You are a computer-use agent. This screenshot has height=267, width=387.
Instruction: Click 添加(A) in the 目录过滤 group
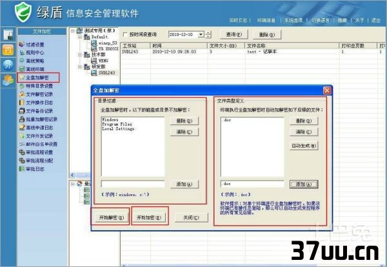coord(184,184)
